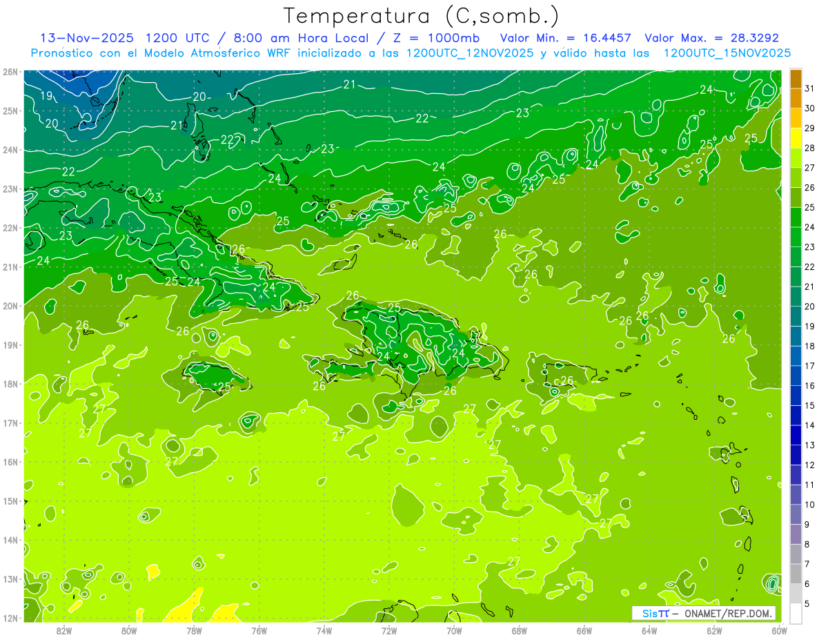Click the '16N' latitude axis label
The width and height of the screenshot is (828, 640).
click(10, 462)
